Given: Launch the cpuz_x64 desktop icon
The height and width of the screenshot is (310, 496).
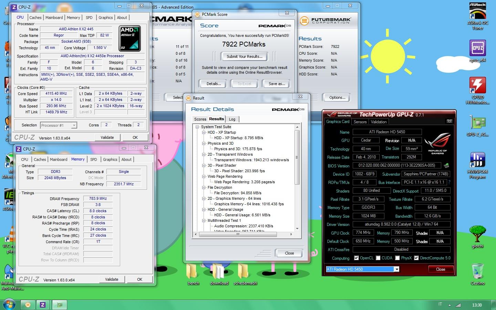Looking at the screenshot, I should 477,51.
